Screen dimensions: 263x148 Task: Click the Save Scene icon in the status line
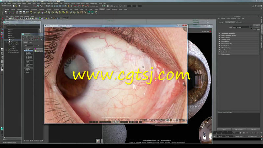click(19, 6)
